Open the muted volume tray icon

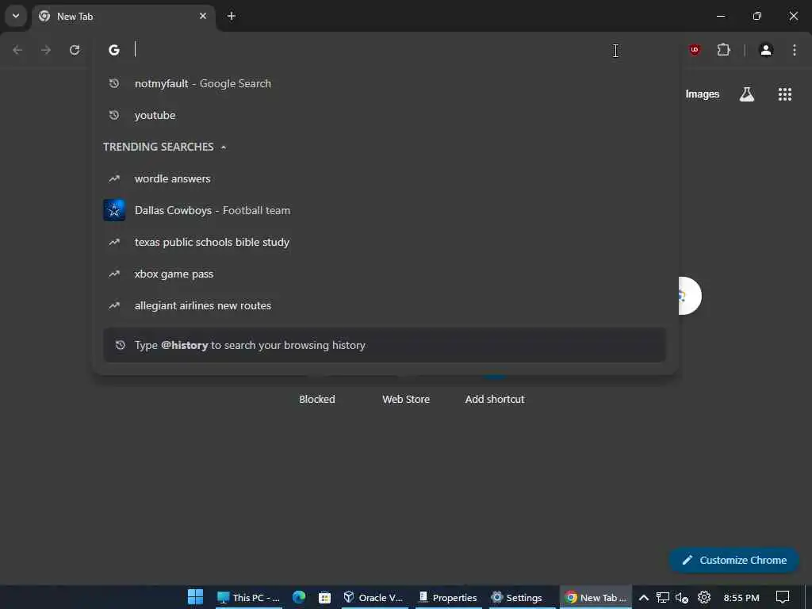[682, 598]
